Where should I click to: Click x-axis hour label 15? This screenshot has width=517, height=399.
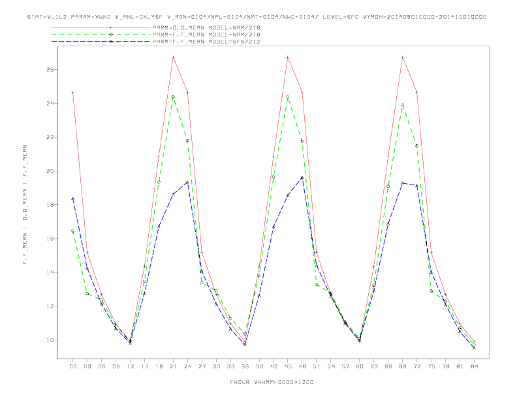(x=144, y=366)
